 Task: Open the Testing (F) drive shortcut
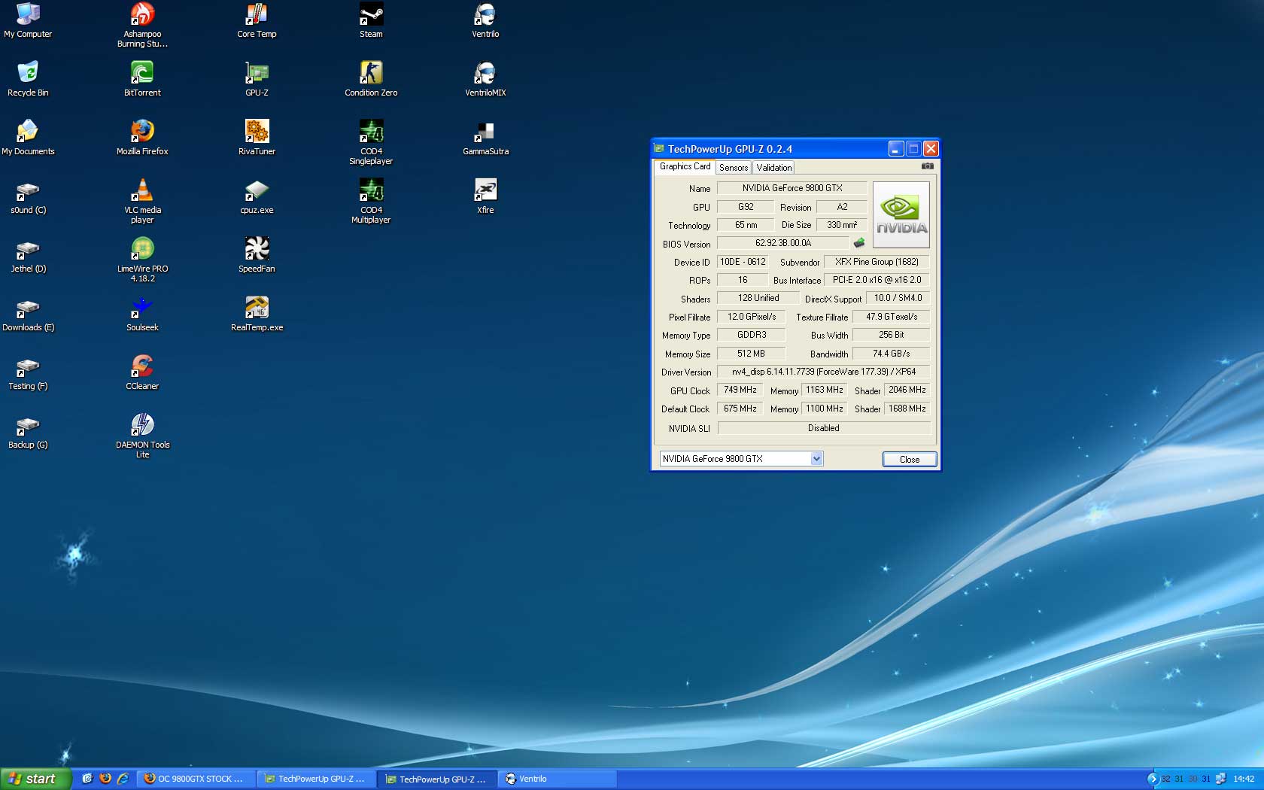[28, 372]
